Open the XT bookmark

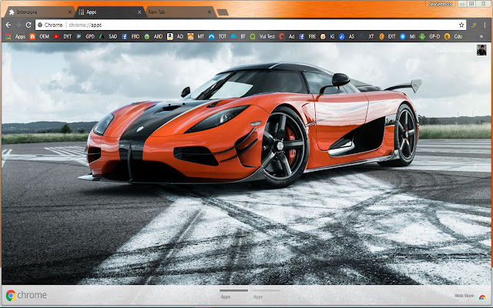pos(367,36)
